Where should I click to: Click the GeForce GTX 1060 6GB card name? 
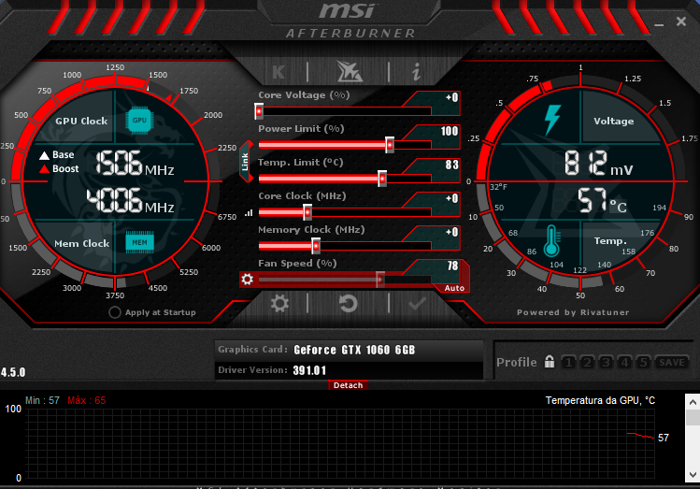pyautogui.click(x=354, y=350)
